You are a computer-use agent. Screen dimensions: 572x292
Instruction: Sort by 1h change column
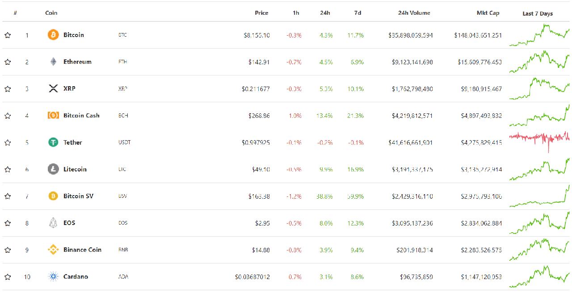[x=296, y=13]
